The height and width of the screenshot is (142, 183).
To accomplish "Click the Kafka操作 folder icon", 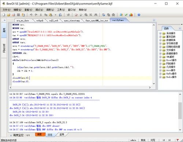I will [x=164, y=74].
